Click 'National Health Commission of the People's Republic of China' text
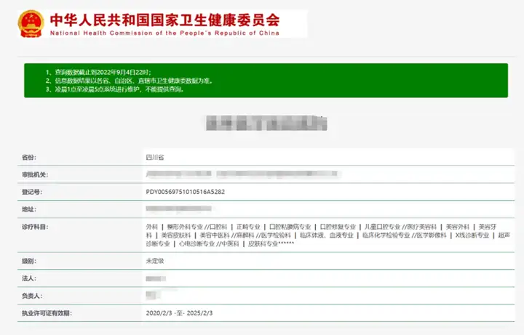This screenshot has width=524, height=335. click(x=164, y=33)
